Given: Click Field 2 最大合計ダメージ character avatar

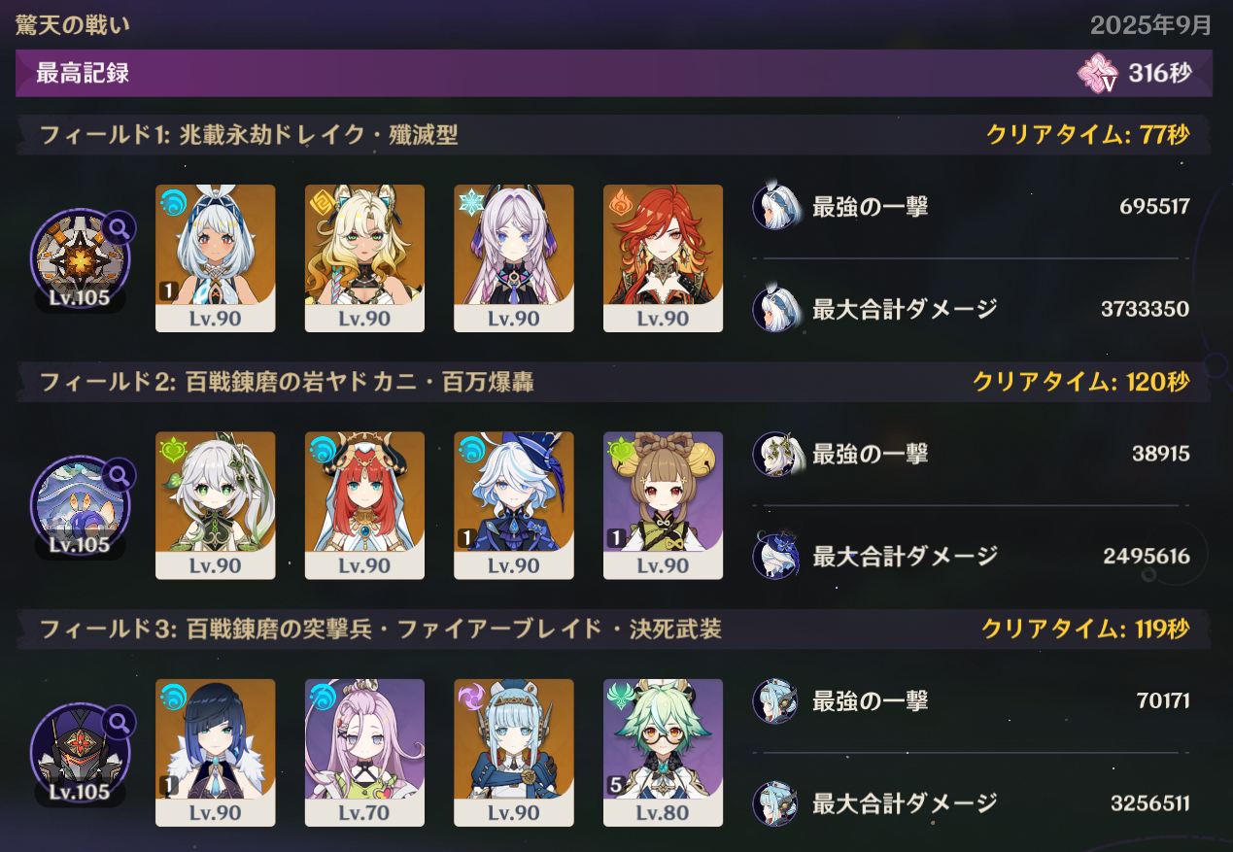Looking at the screenshot, I should [x=775, y=556].
